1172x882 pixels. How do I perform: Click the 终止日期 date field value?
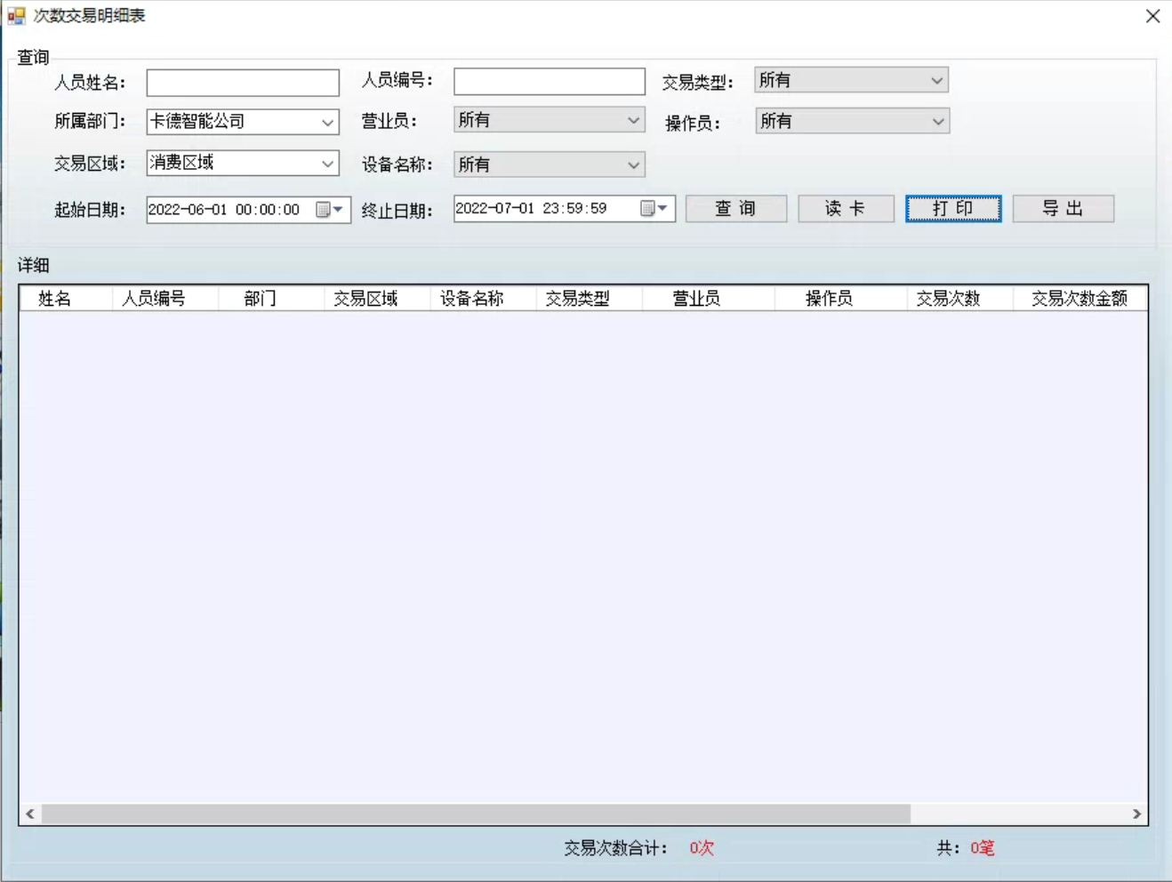[x=532, y=208]
